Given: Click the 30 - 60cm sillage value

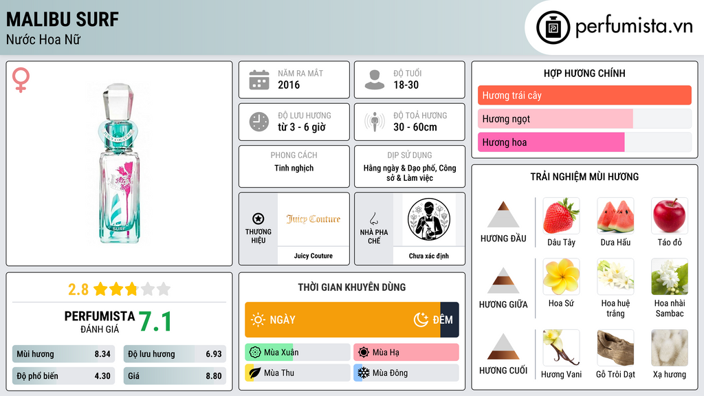Looking at the screenshot, I should 415,127.
